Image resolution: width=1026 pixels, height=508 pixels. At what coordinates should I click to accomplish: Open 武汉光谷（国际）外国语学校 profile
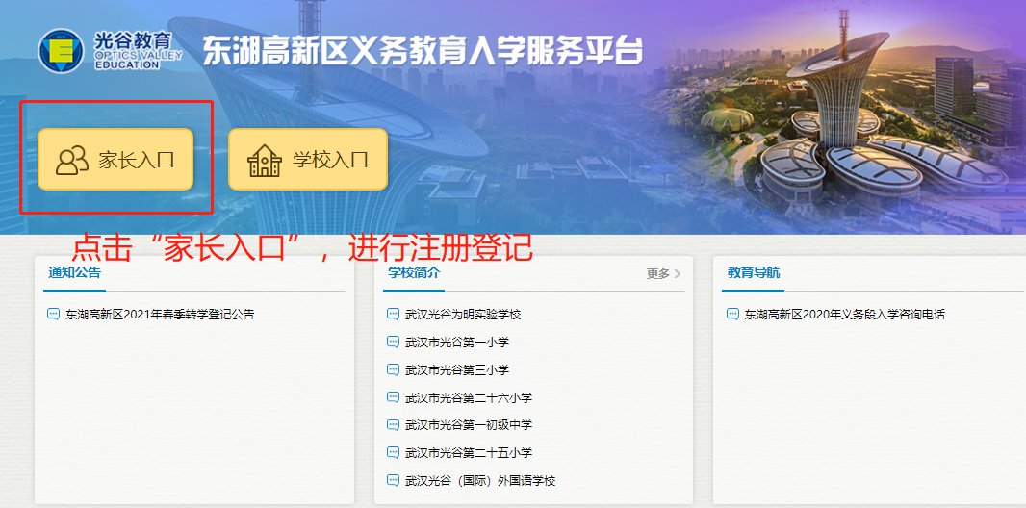pyautogui.click(x=480, y=481)
